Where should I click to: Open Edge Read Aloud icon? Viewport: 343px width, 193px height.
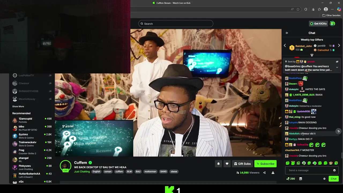[x=292, y=9]
